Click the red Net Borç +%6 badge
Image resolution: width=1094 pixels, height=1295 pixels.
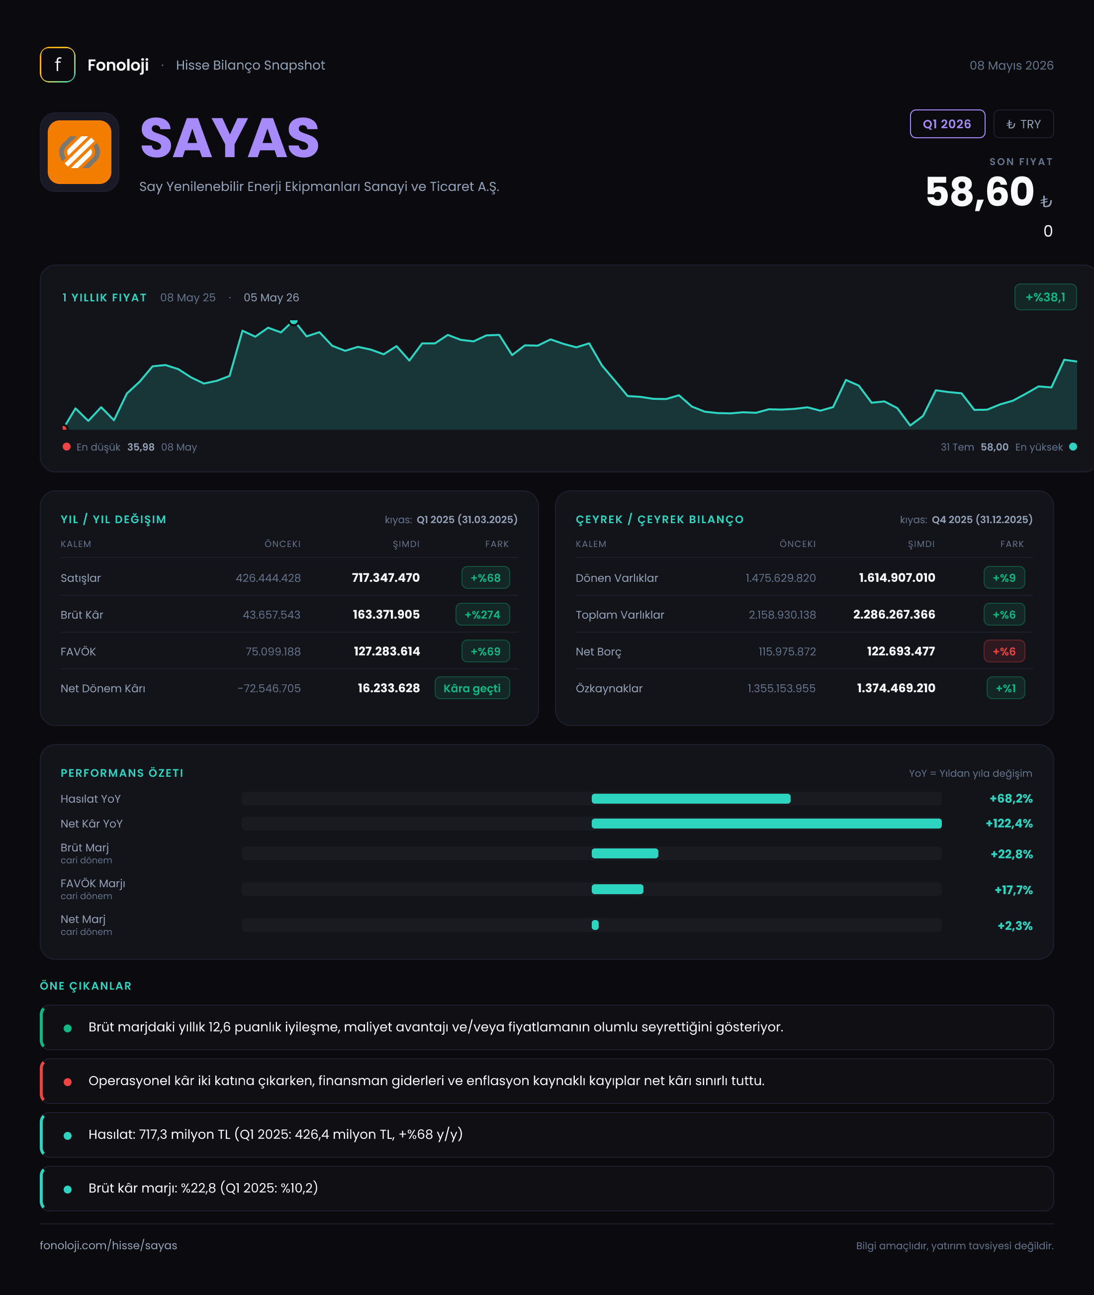click(x=1004, y=651)
